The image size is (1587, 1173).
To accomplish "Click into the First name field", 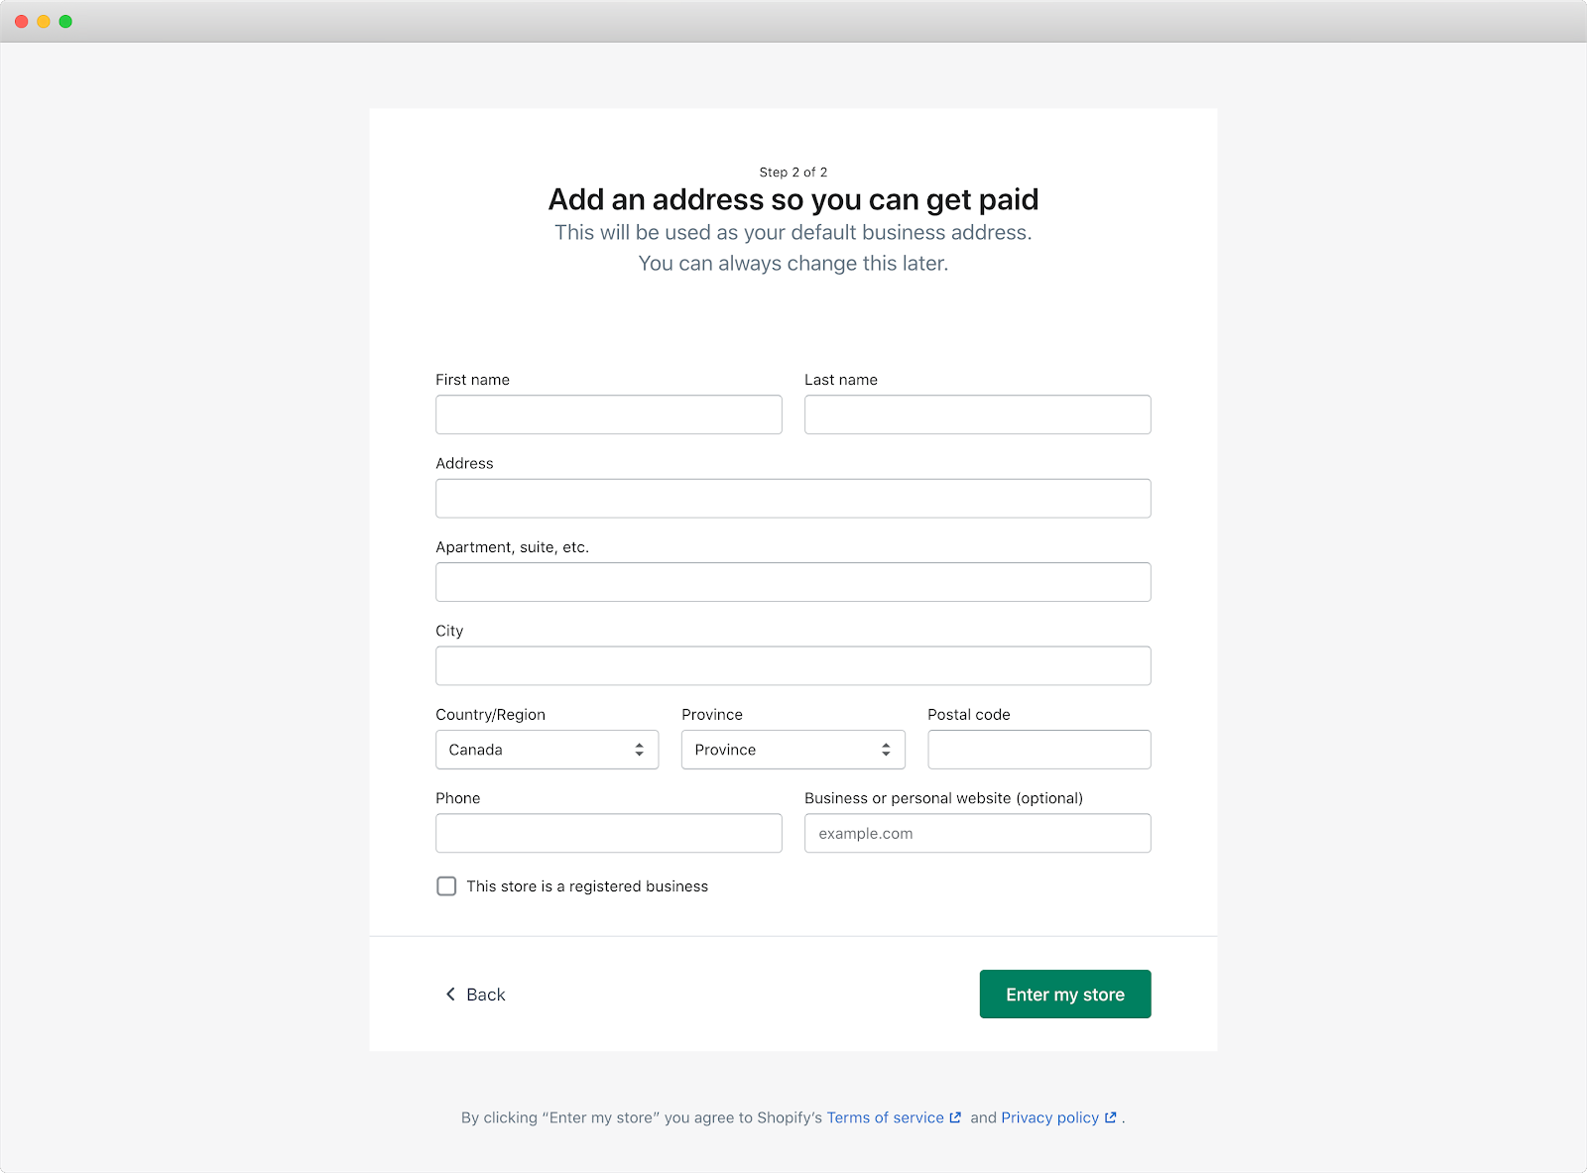I will coord(608,414).
